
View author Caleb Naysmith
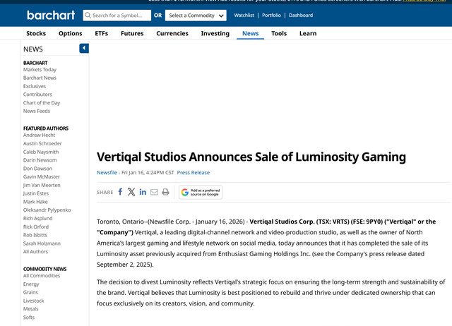pos(41,152)
